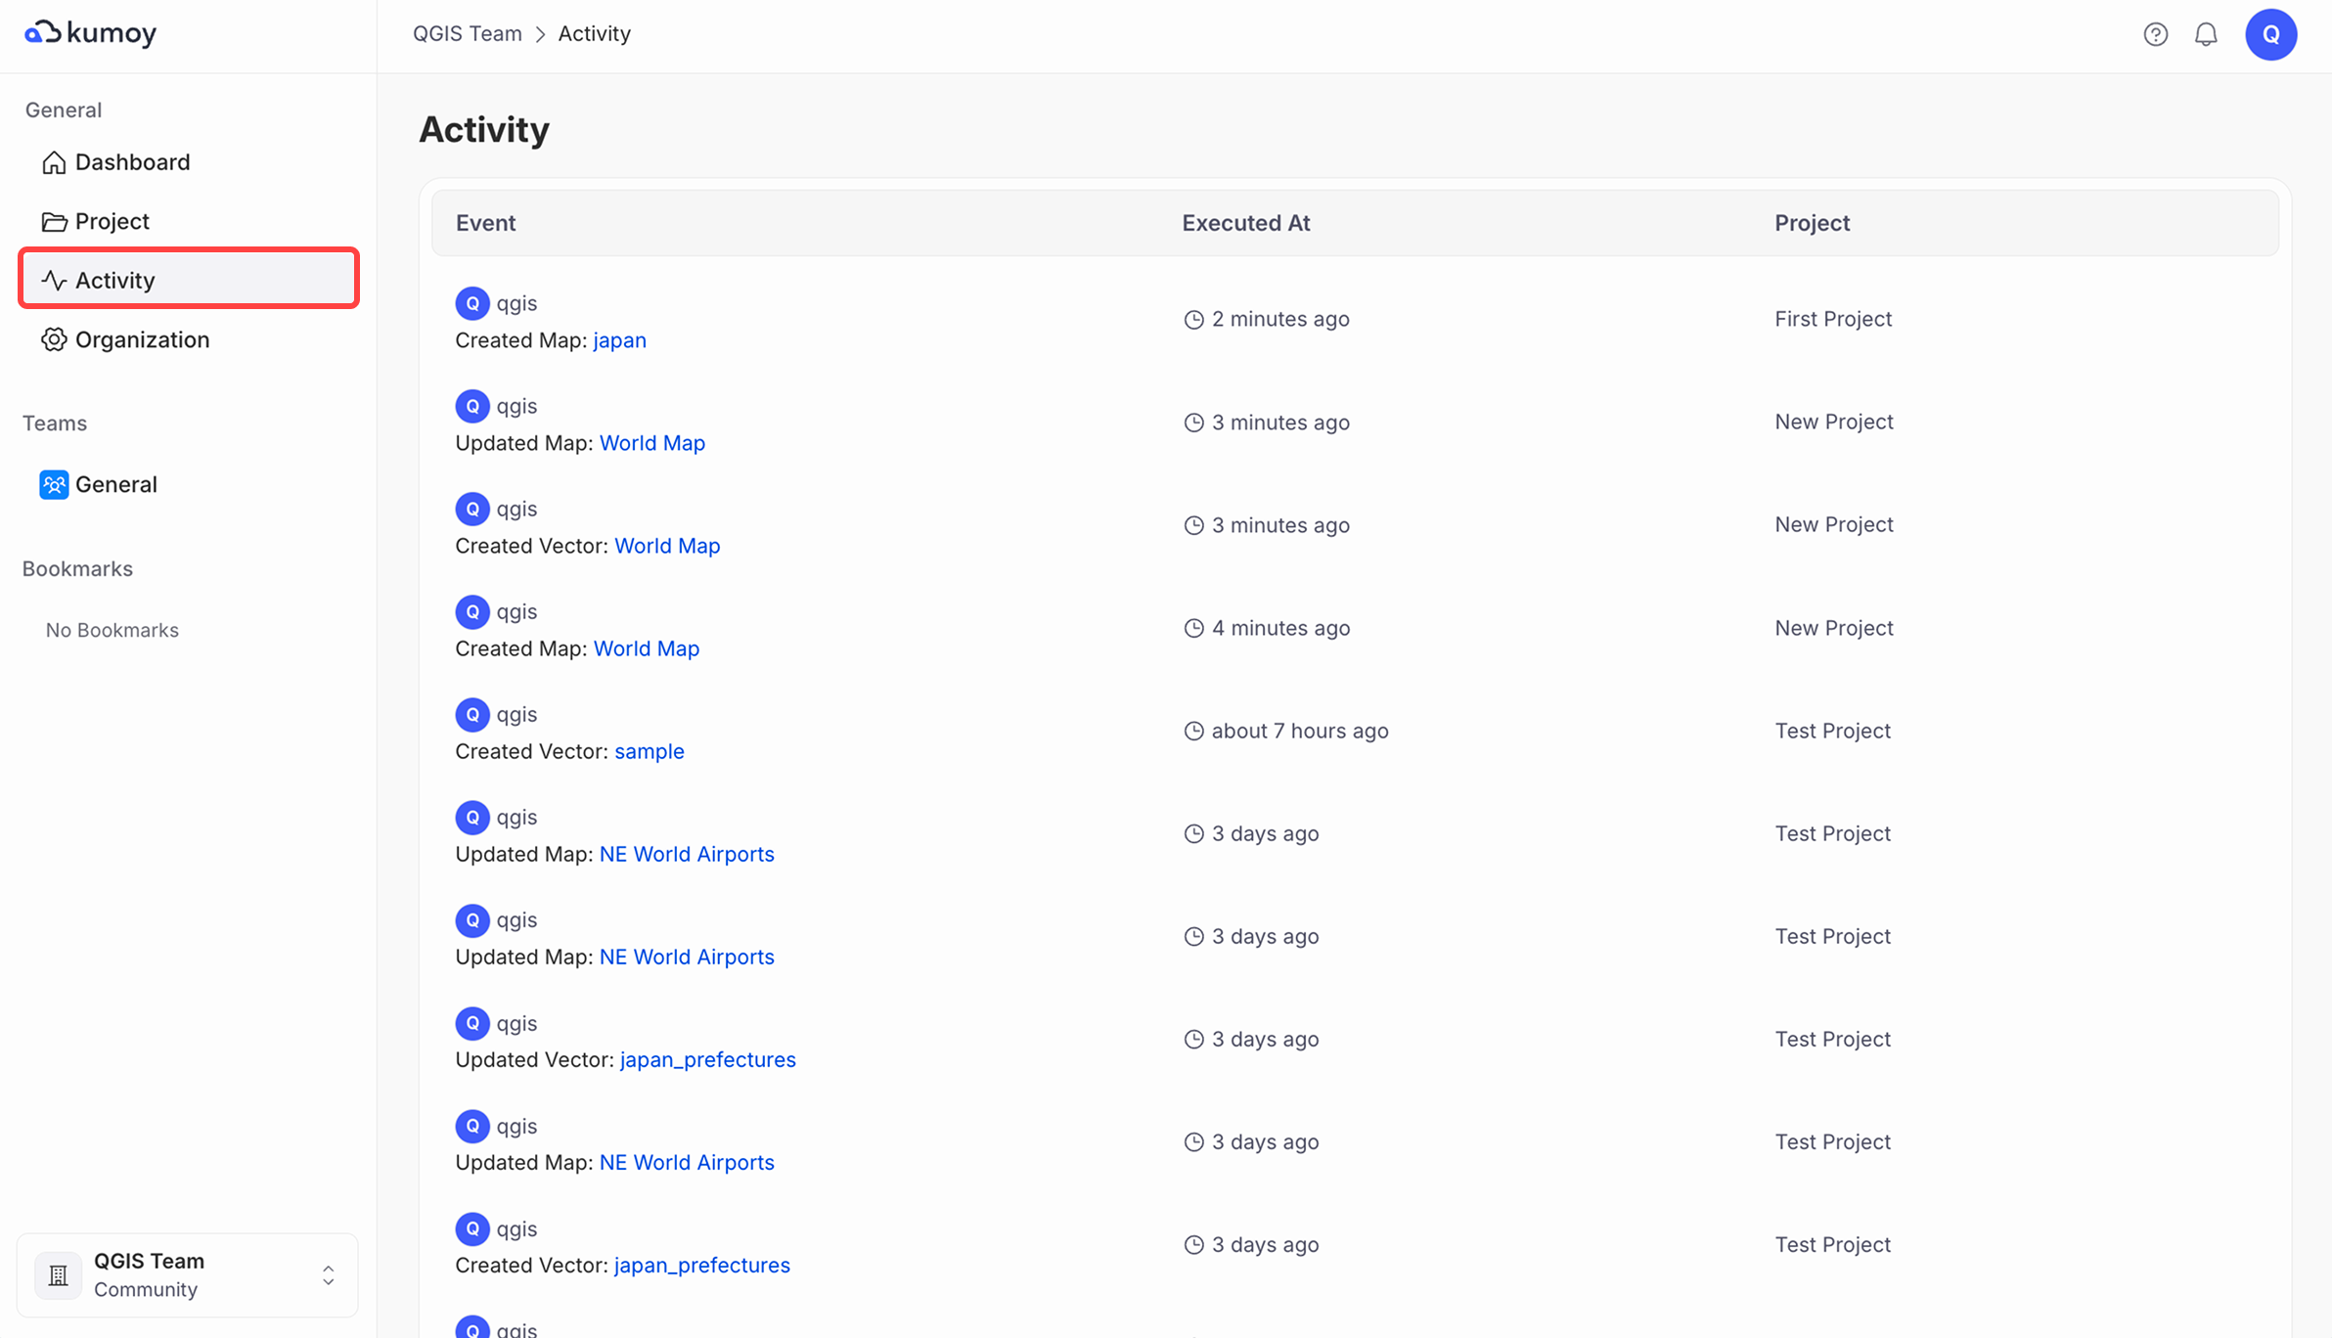Image resolution: width=2332 pixels, height=1338 pixels.
Task: Click the clock icon next to '2 minutes ago'
Action: click(1192, 318)
